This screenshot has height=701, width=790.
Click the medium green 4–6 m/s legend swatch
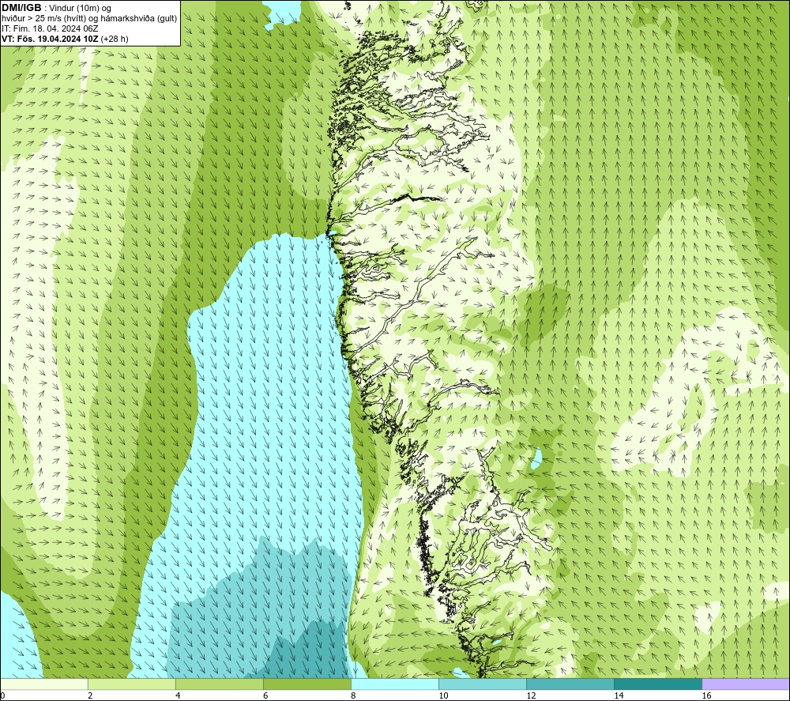(219, 684)
